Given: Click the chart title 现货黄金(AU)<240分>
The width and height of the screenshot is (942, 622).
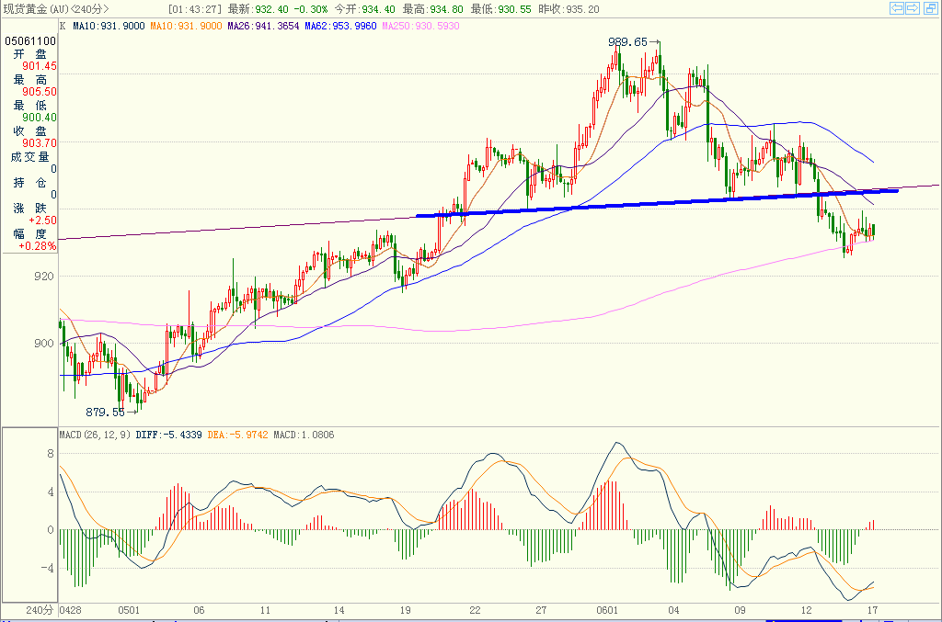Looking at the screenshot, I should tap(56, 9).
